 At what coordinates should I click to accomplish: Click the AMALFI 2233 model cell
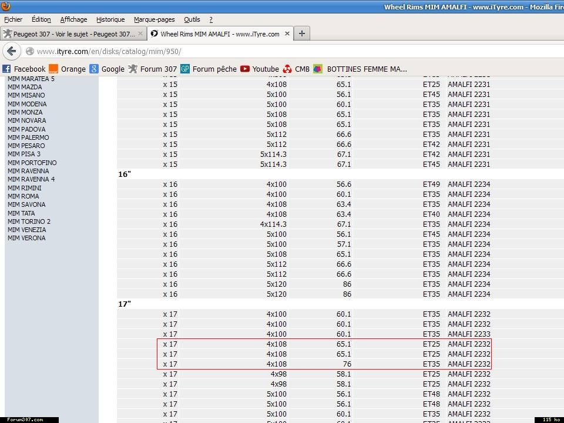(469, 334)
